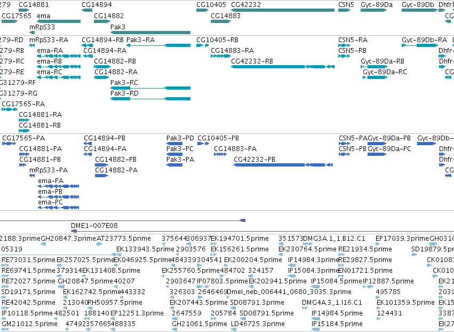Open the CSN5 gene label in the top track
The image size is (454, 332).
pos(346,5)
